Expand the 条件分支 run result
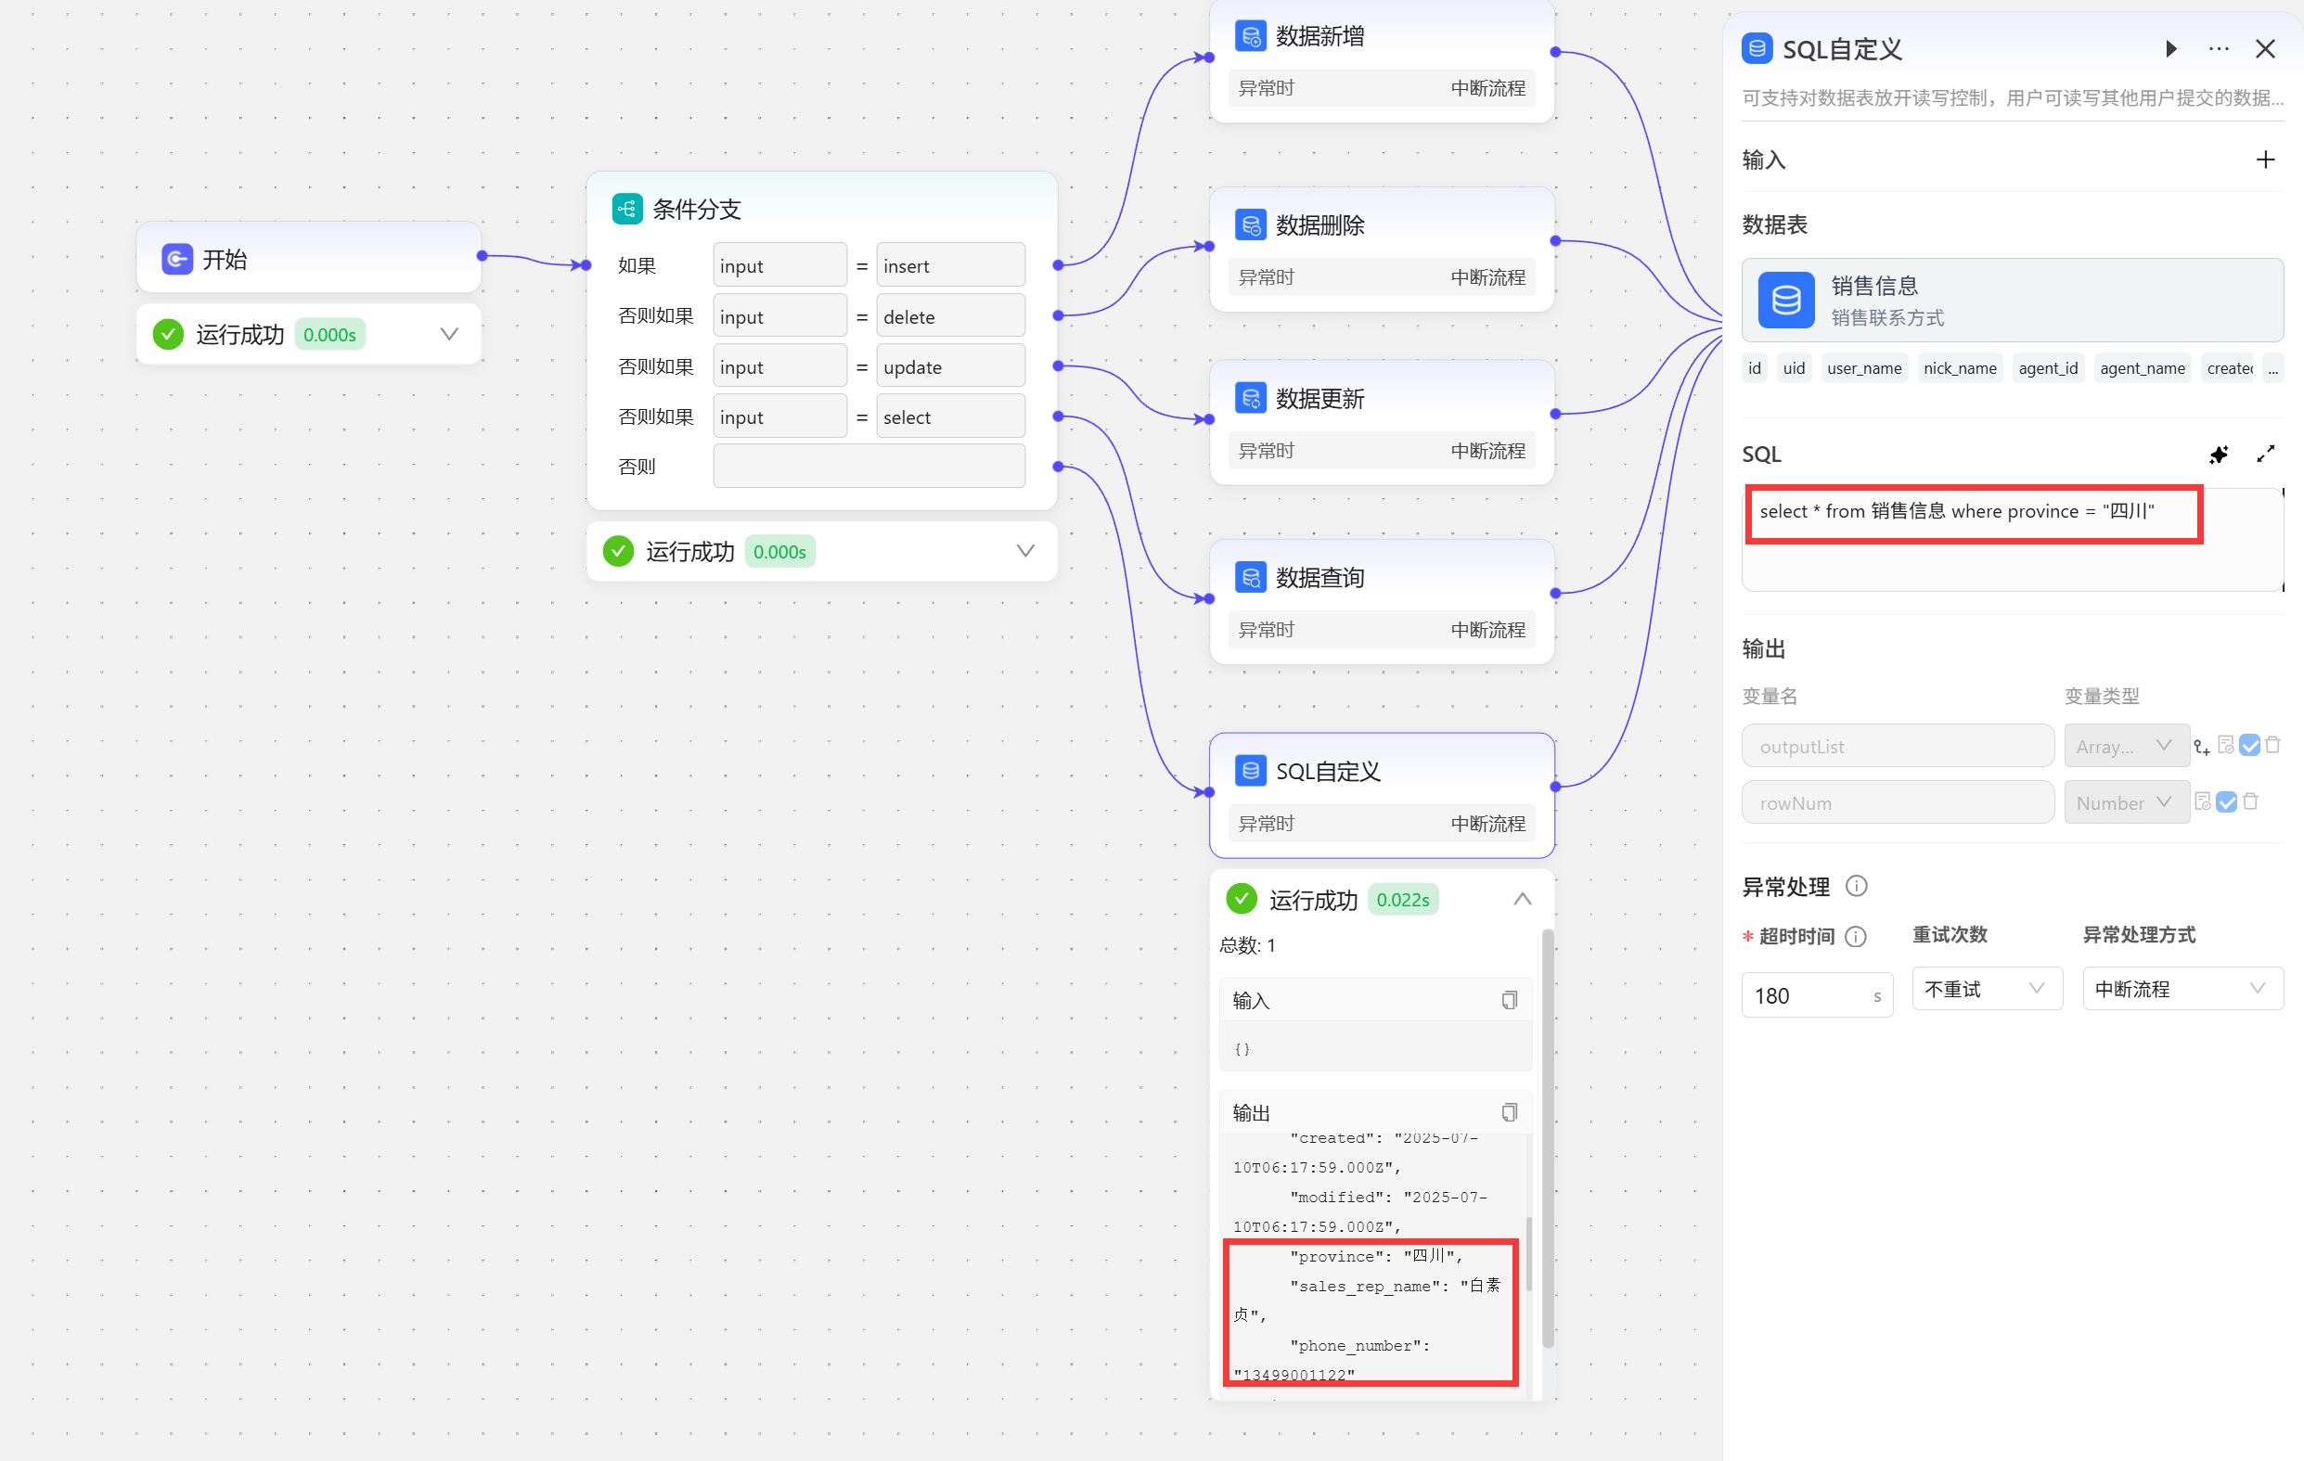The width and height of the screenshot is (2304, 1461). tap(1024, 551)
